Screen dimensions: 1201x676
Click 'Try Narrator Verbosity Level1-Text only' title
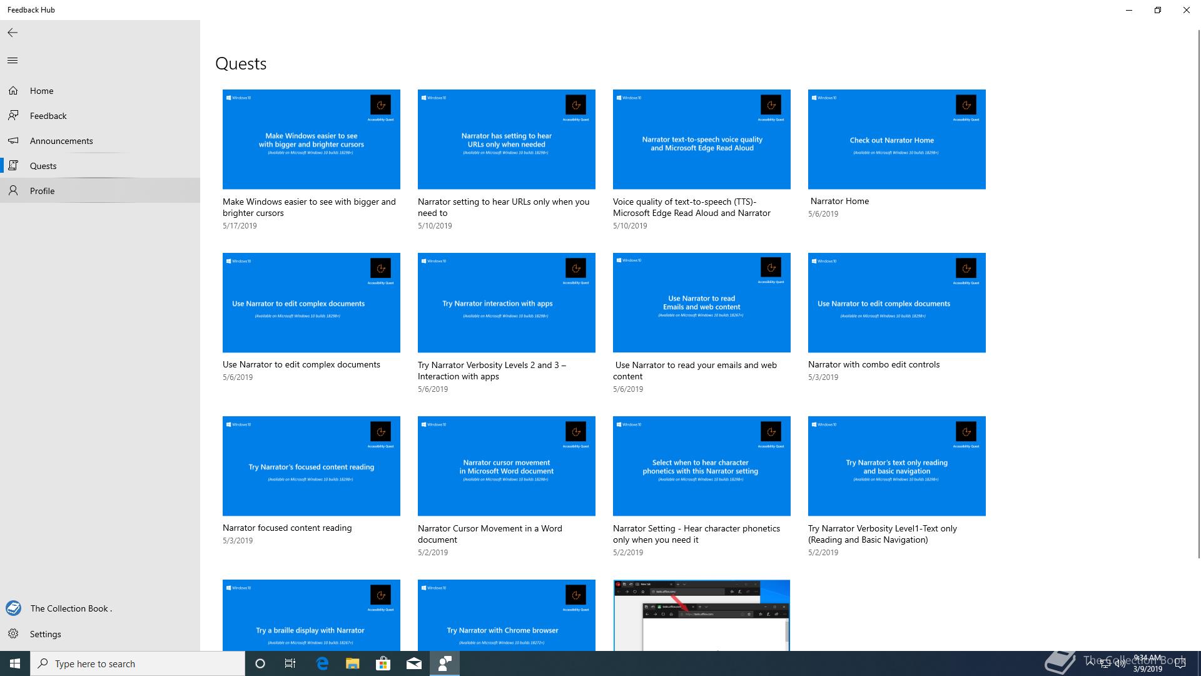(883, 534)
